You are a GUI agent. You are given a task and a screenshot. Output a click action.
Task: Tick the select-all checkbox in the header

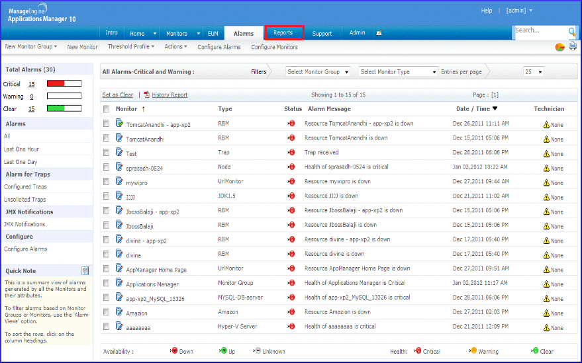pyautogui.click(x=106, y=109)
